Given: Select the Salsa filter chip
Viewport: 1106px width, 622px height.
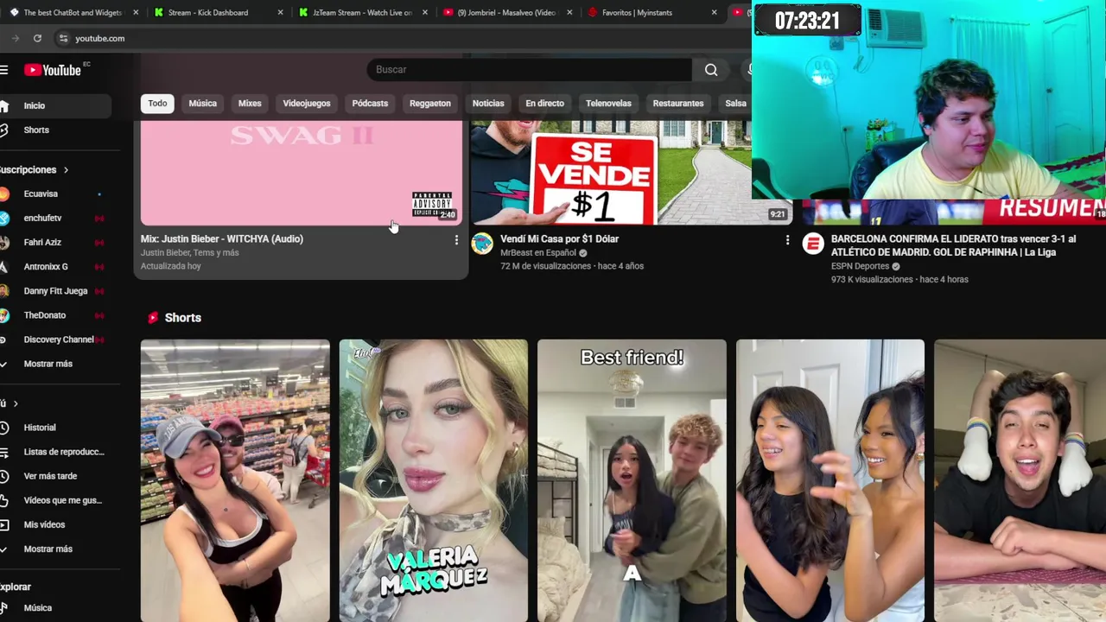Looking at the screenshot, I should tap(735, 104).
